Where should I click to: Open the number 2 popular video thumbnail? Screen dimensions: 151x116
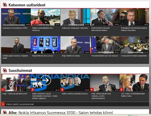[45, 83]
